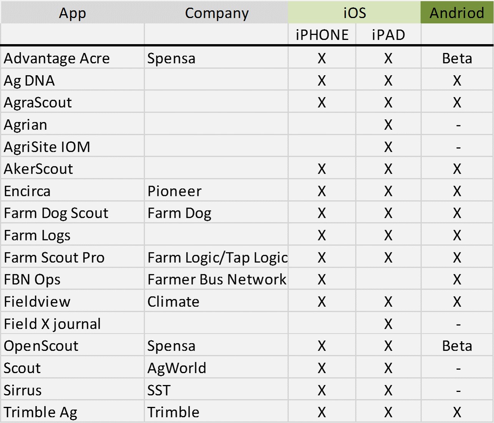Select the Farmer Bus Network cell
The width and height of the screenshot is (494, 423).
[217, 280]
